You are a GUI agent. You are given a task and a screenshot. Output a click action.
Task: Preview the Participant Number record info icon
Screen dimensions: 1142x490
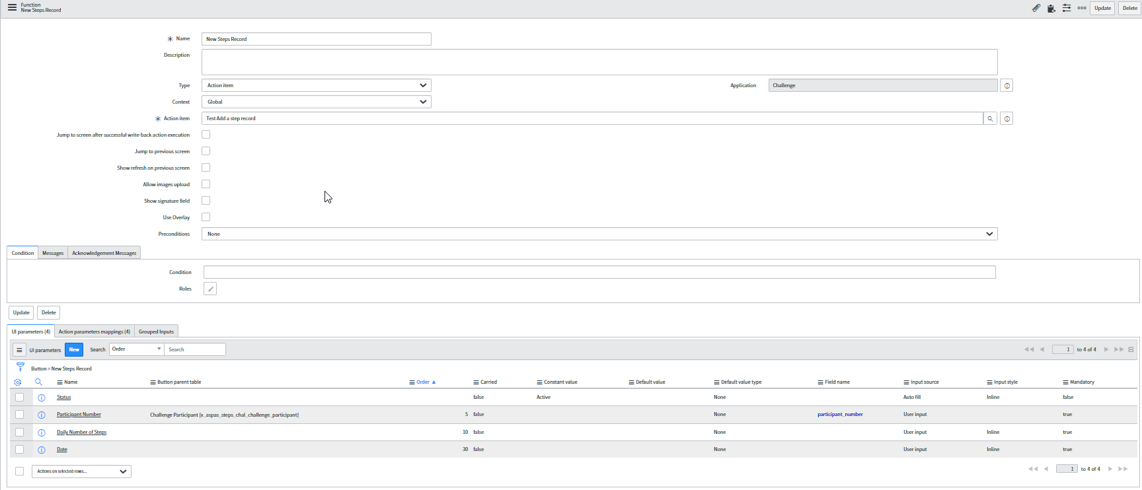click(x=42, y=415)
